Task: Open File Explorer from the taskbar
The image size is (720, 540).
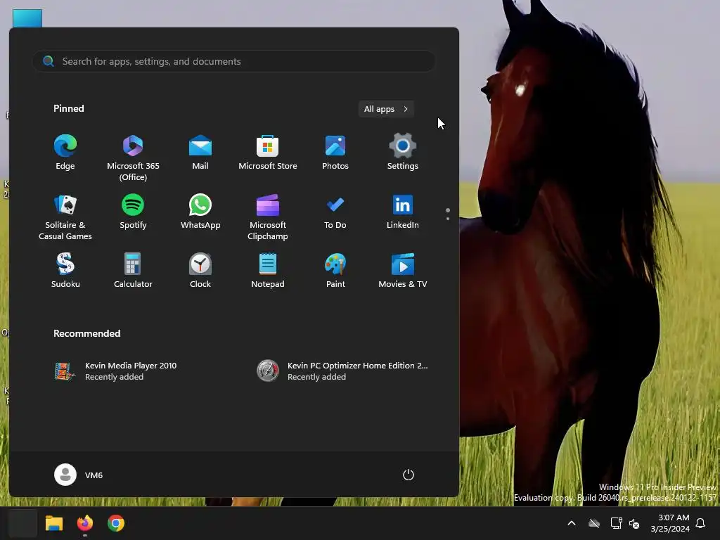Action: (x=53, y=523)
